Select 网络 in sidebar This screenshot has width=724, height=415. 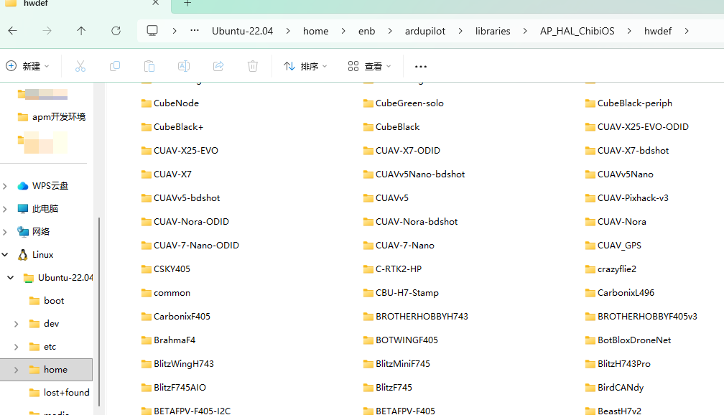[x=33, y=232]
